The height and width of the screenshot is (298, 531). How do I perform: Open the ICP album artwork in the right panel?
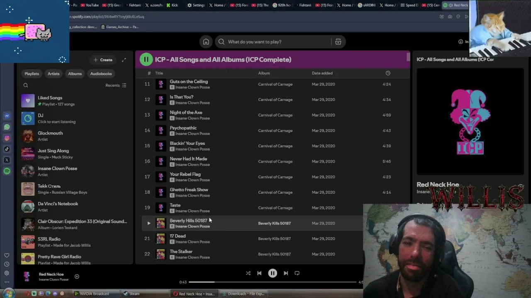470,121
